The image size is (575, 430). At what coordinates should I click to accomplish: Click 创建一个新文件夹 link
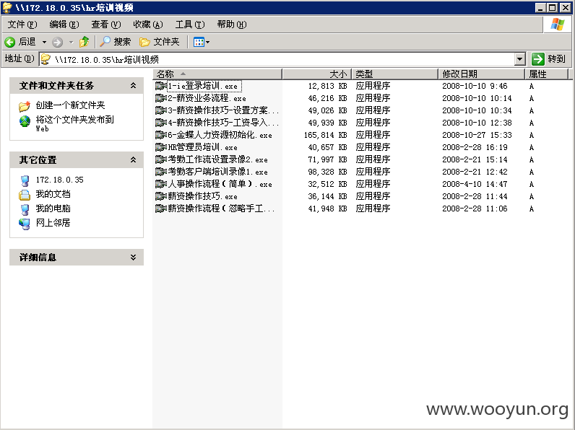tap(70, 105)
